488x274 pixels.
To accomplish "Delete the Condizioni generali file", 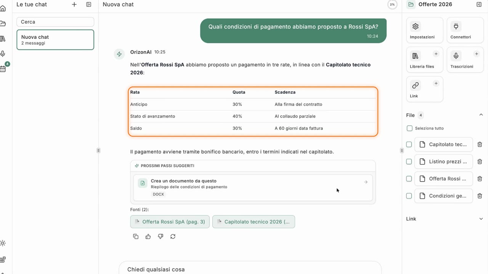I will [480, 196].
